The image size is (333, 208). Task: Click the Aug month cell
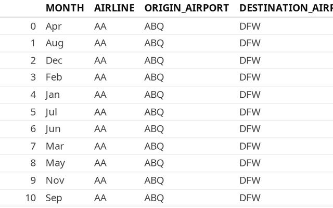pyautogui.click(x=55, y=43)
